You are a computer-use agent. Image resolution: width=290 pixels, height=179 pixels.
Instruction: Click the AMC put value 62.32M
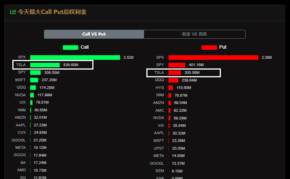coord(180,111)
